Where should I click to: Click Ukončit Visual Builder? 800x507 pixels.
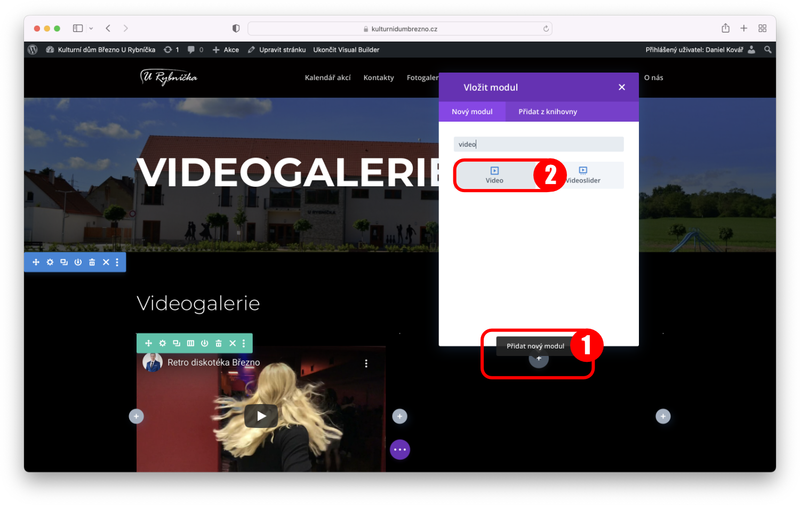[346, 50]
